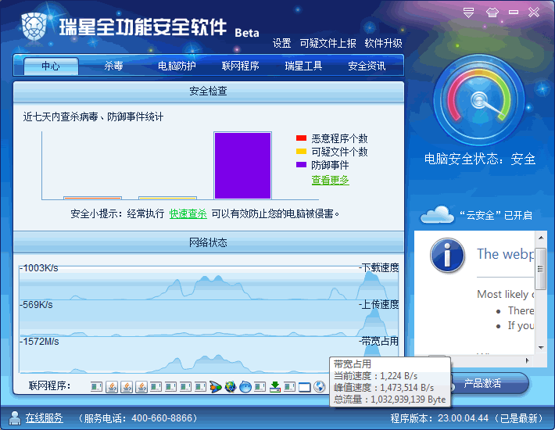Click the purple 防御事件 legend swatch
Screen dimensions: 555x430
point(301,164)
